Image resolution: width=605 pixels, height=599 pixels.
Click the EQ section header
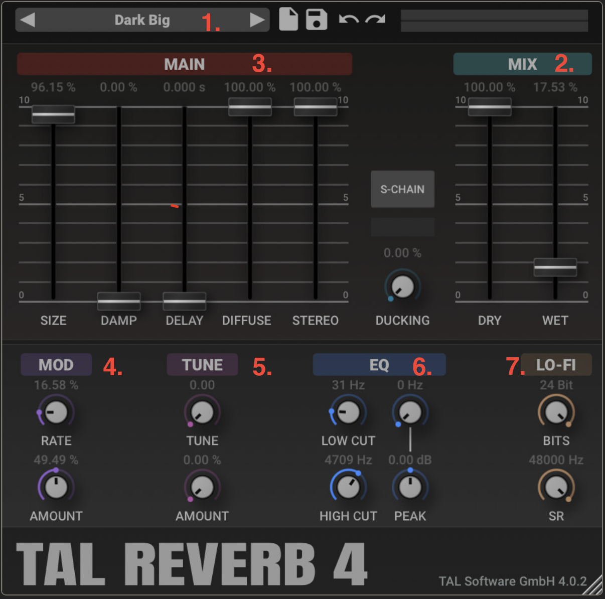379,365
